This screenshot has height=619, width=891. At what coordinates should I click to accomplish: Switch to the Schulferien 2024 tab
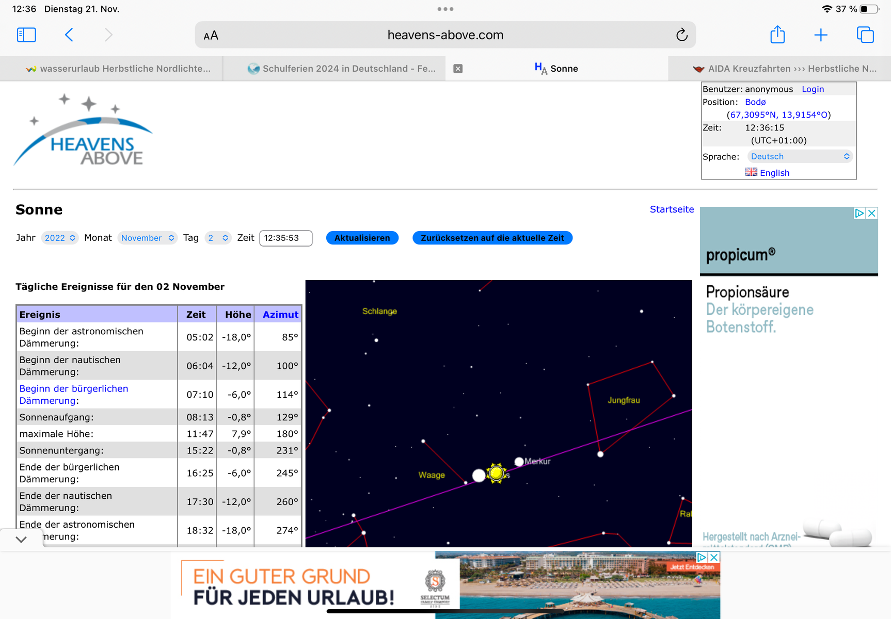pyautogui.click(x=342, y=69)
